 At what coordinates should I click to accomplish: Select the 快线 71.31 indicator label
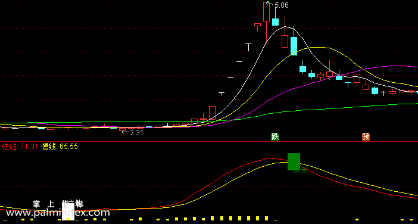coord(20,147)
